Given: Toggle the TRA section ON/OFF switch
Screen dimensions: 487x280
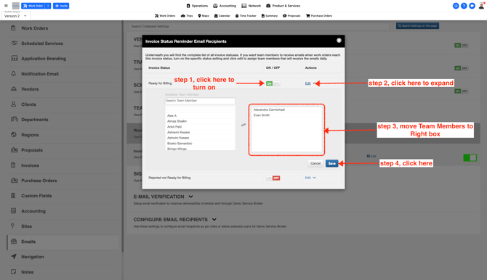Looking at the screenshot, I should coord(462,68).
